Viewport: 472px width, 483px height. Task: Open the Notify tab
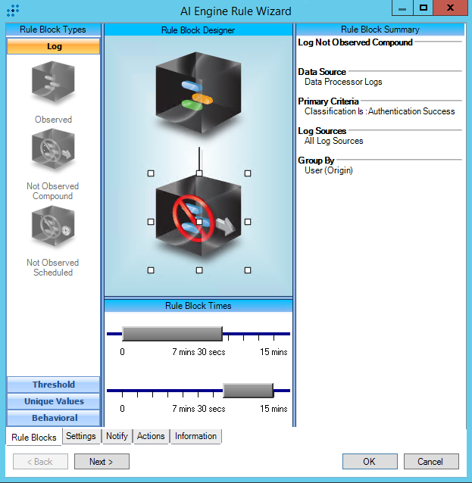tap(117, 436)
